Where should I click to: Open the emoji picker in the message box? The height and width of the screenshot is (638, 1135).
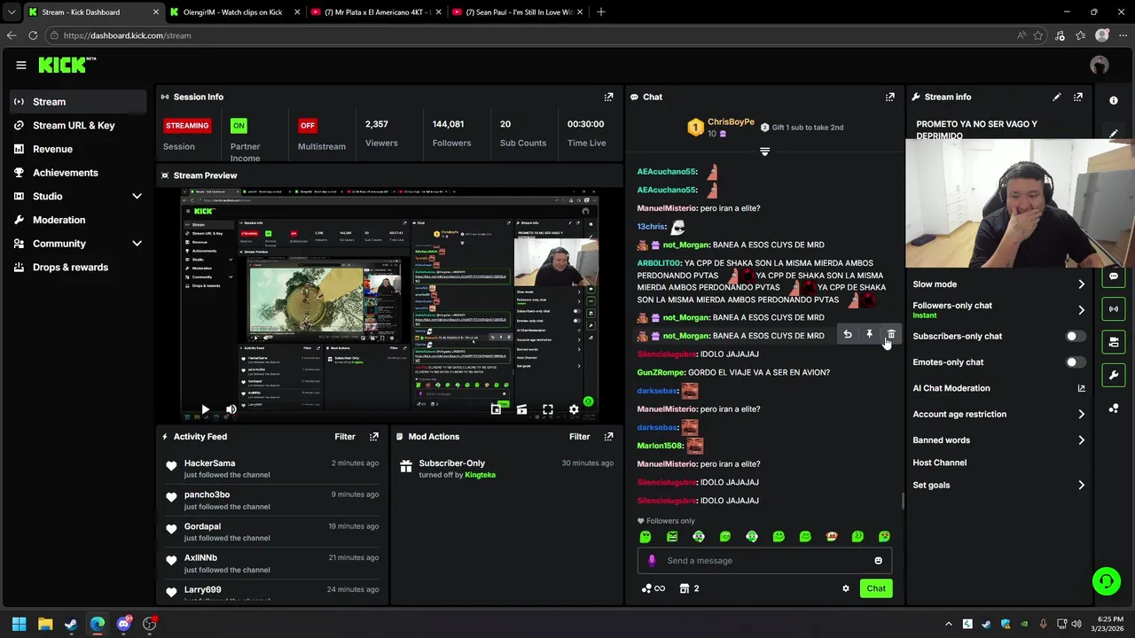tap(878, 560)
